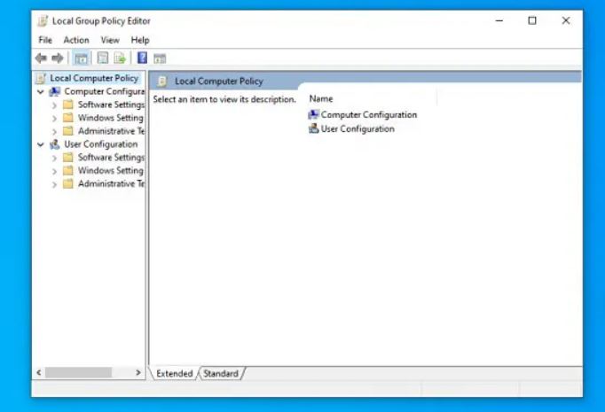605x412 pixels.
Task: Click tree pane horizontal scrollbar right arrow
Action: click(x=138, y=373)
